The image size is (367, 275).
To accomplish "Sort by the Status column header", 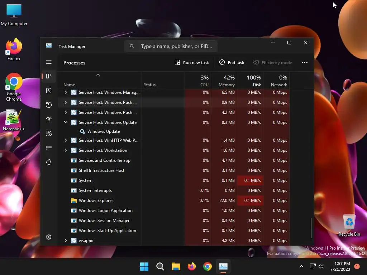I will [163, 81].
